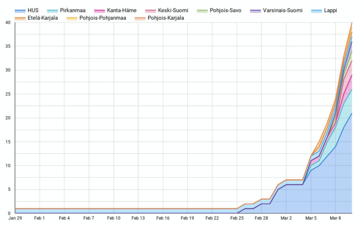Click the Feb 16 x-axis label

coord(163,218)
